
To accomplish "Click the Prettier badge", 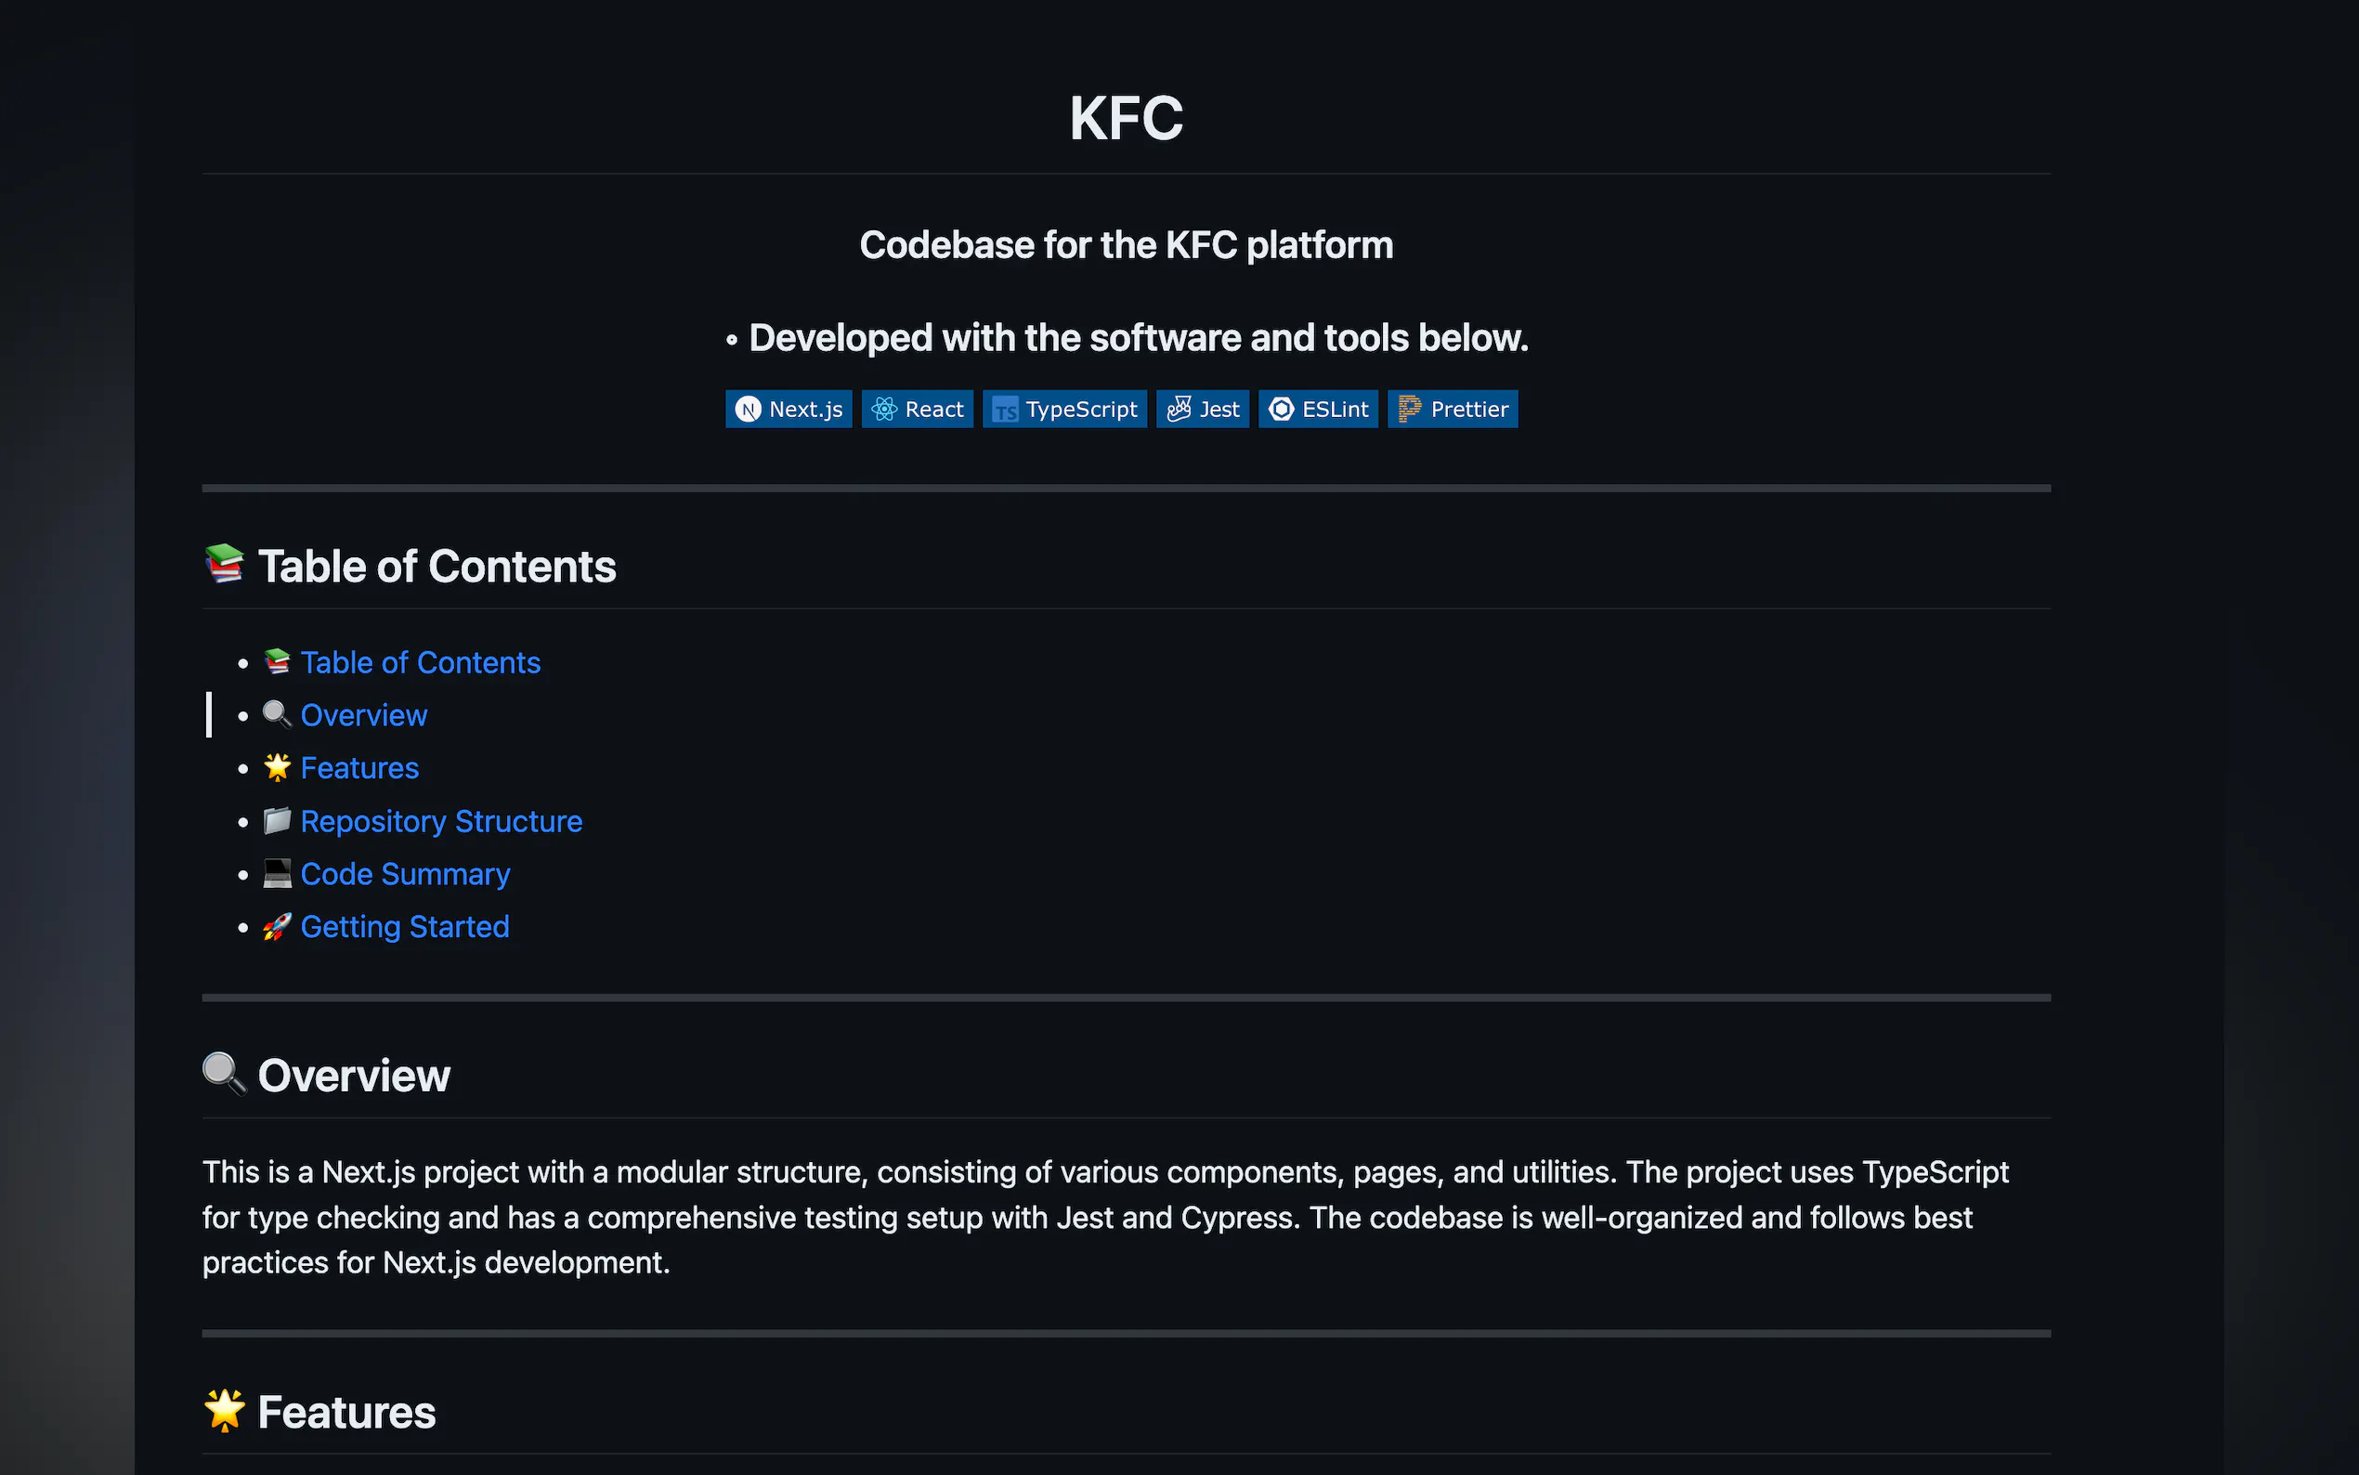I will pyautogui.click(x=1452, y=410).
